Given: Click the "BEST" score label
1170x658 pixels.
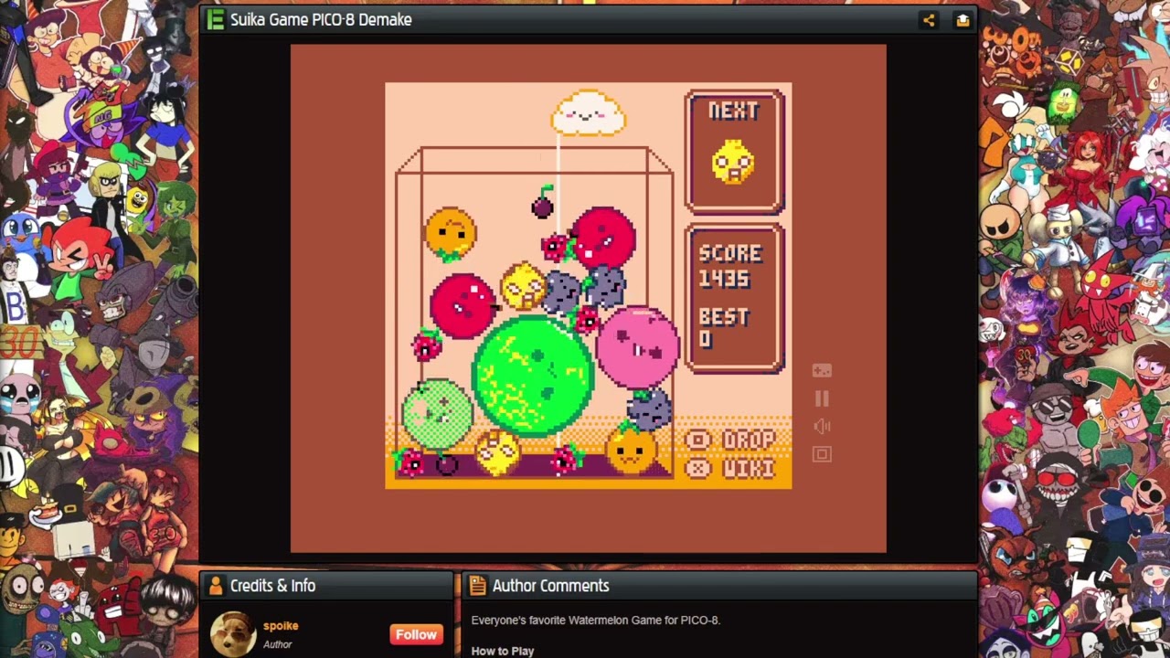Looking at the screenshot, I should click(x=724, y=317).
